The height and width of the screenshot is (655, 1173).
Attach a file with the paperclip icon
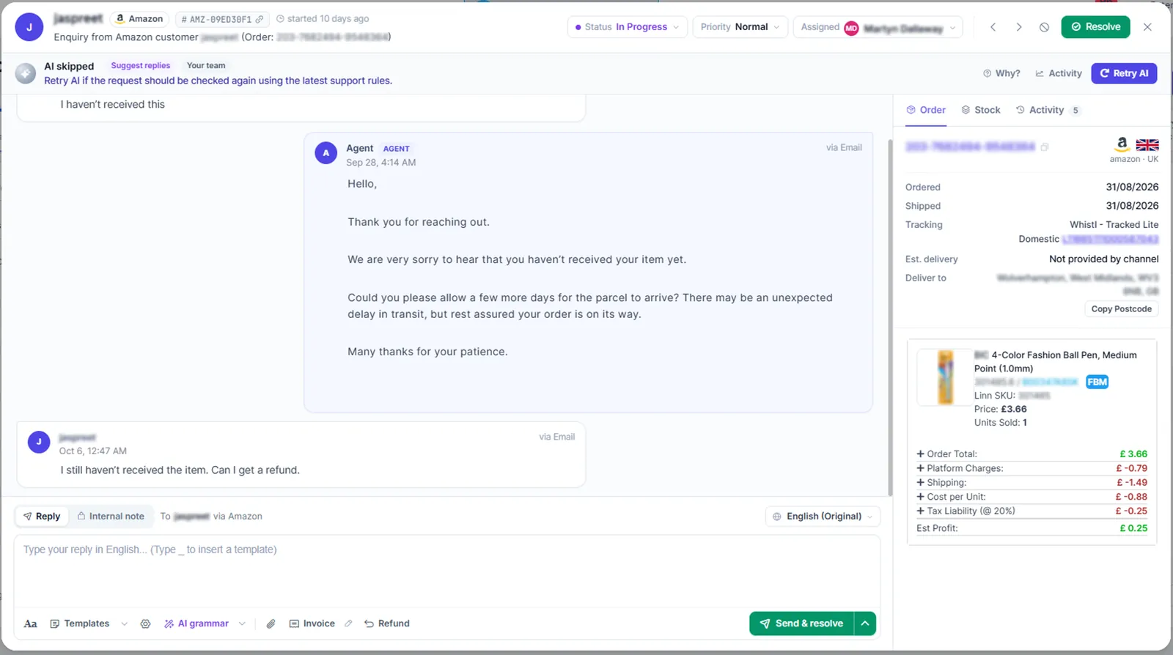pyautogui.click(x=271, y=623)
